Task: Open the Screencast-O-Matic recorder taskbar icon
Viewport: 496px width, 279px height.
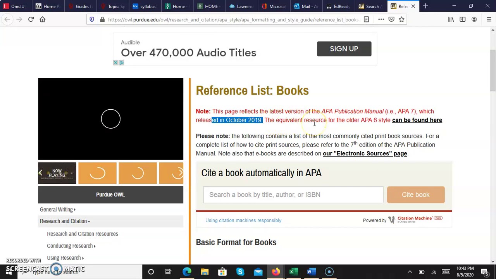Action: [x=329, y=272]
